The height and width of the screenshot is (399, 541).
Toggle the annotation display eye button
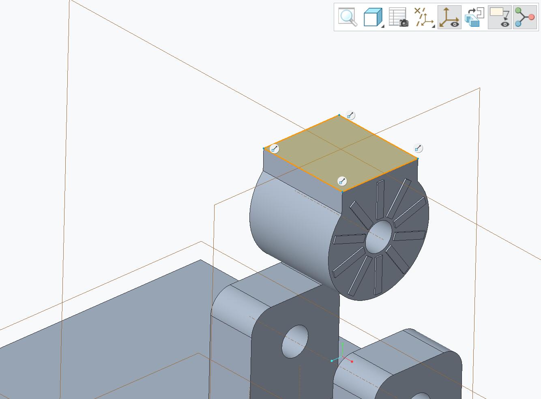(500, 17)
